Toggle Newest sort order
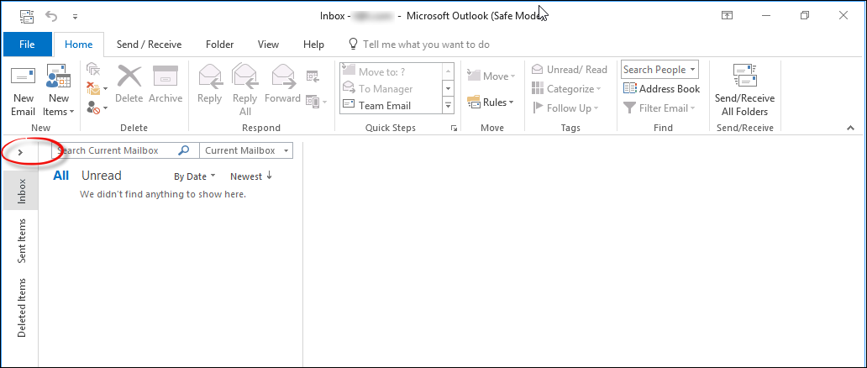This screenshot has height=368, width=867. pyautogui.click(x=251, y=176)
